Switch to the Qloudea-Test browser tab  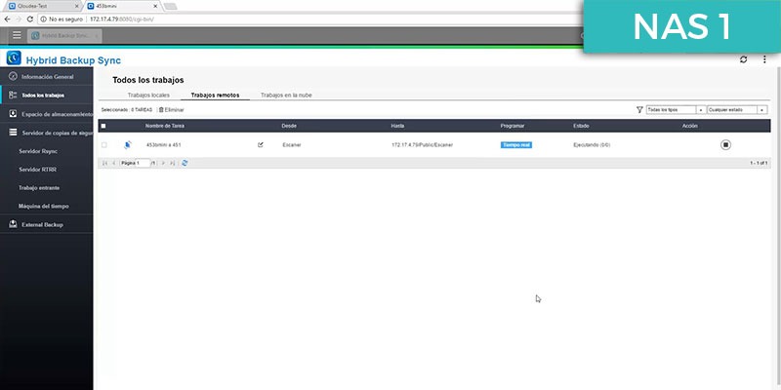coord(42,6)
